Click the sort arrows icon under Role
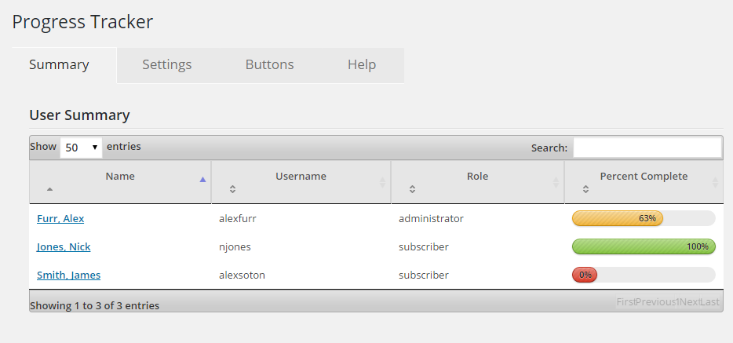This screenshot has width=733, height=343. click(x=412, y=189)
